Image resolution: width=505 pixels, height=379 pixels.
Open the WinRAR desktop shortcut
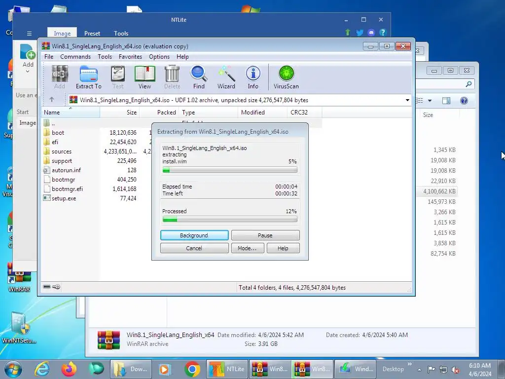click(19, 278)
